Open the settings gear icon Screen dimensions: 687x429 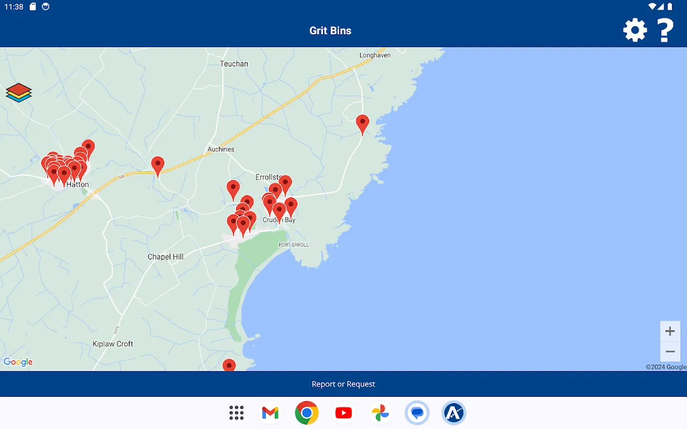tap(635, 30)
